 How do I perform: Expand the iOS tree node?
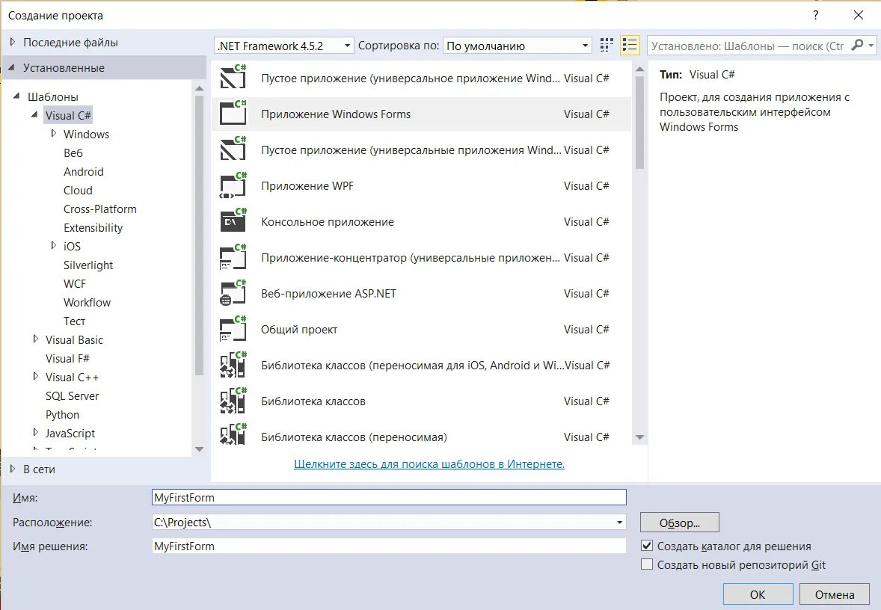pos(53,245)
